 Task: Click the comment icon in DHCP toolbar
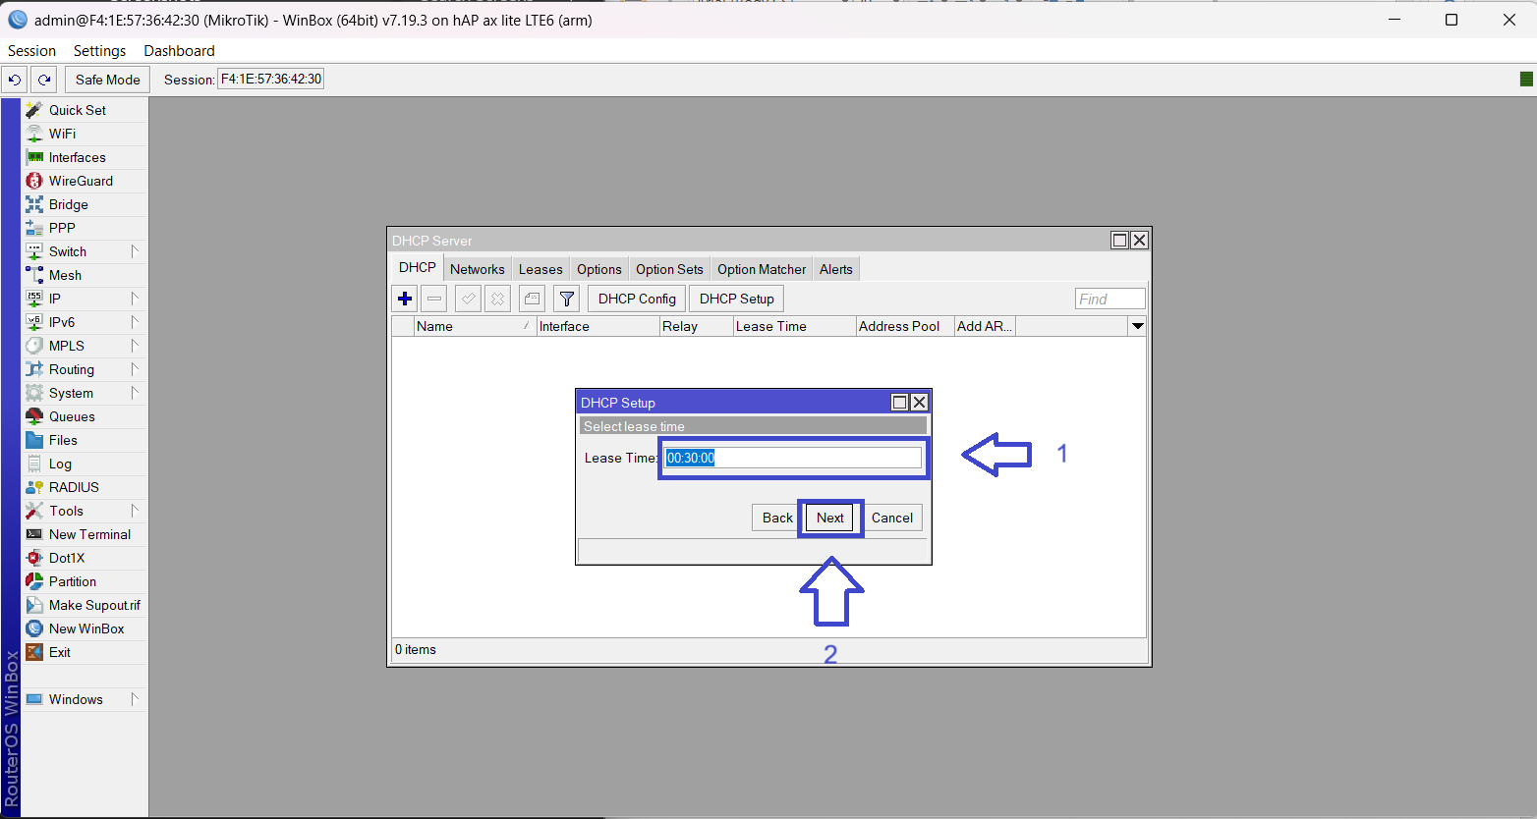coord(533,299)
